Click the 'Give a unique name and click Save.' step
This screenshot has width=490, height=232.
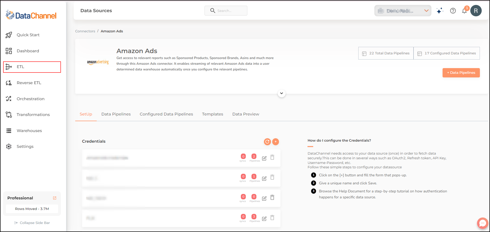348,183
